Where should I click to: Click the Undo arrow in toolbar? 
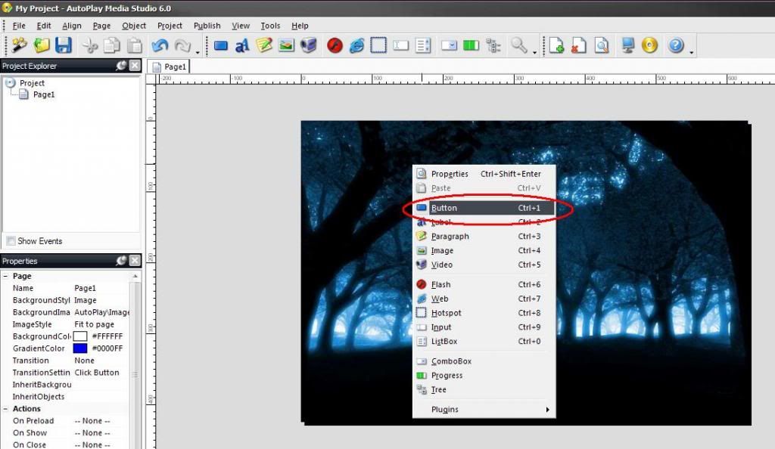(160, 46)
